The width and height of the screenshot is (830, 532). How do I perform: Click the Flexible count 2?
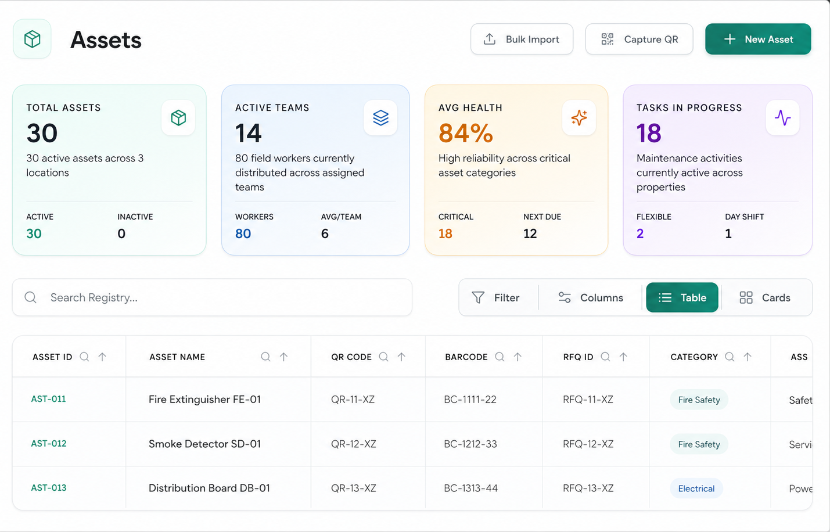[x=640, y=233]
